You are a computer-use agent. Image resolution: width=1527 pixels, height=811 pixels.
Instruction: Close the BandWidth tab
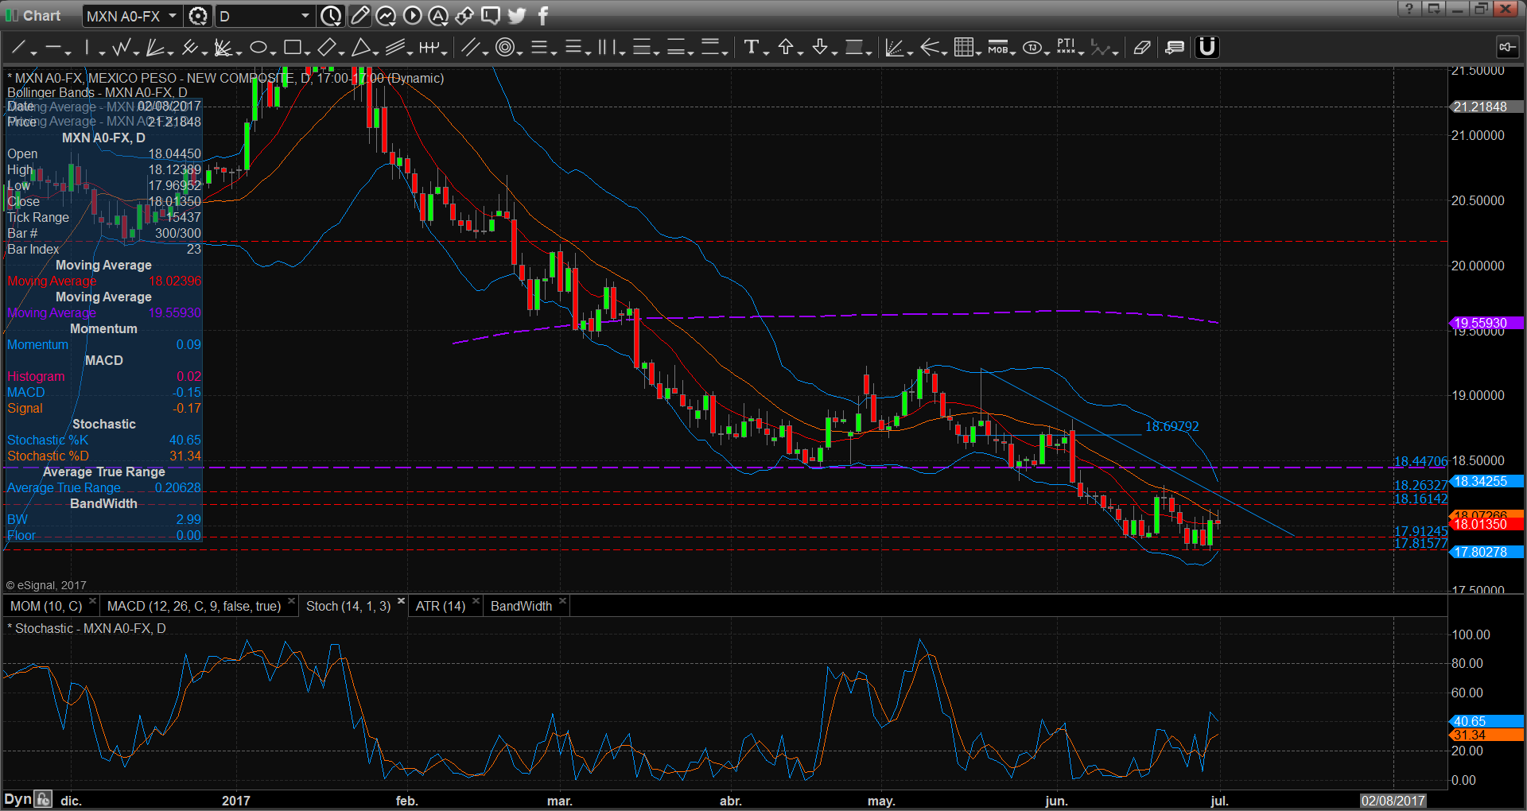tap(562, 601)
